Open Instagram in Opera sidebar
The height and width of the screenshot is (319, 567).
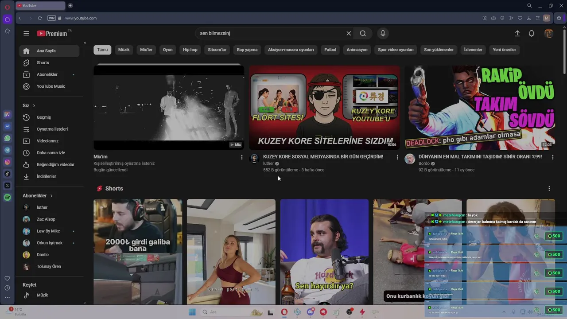point(8,162)
